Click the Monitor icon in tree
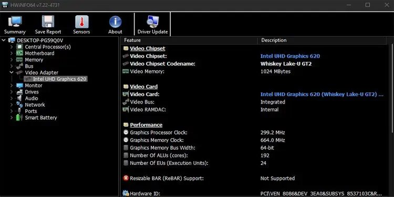The image size is (394, 197). 19,86
